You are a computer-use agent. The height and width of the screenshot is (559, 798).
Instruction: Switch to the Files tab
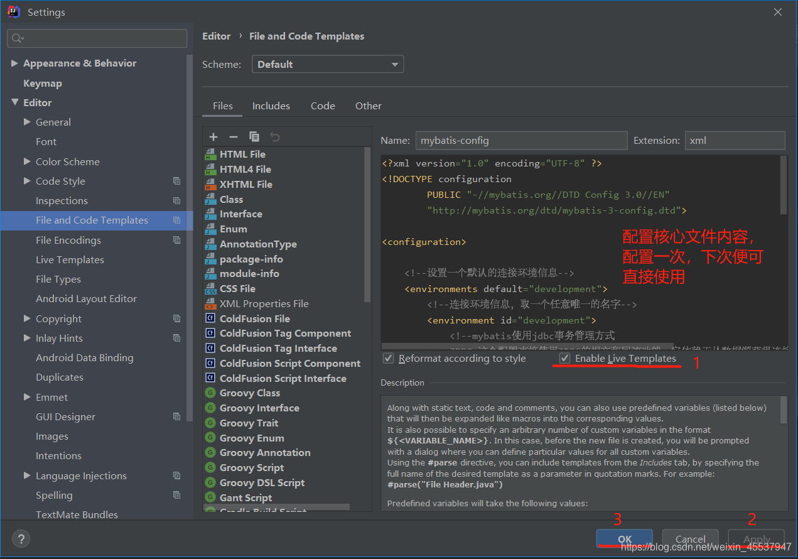point(223,106)
